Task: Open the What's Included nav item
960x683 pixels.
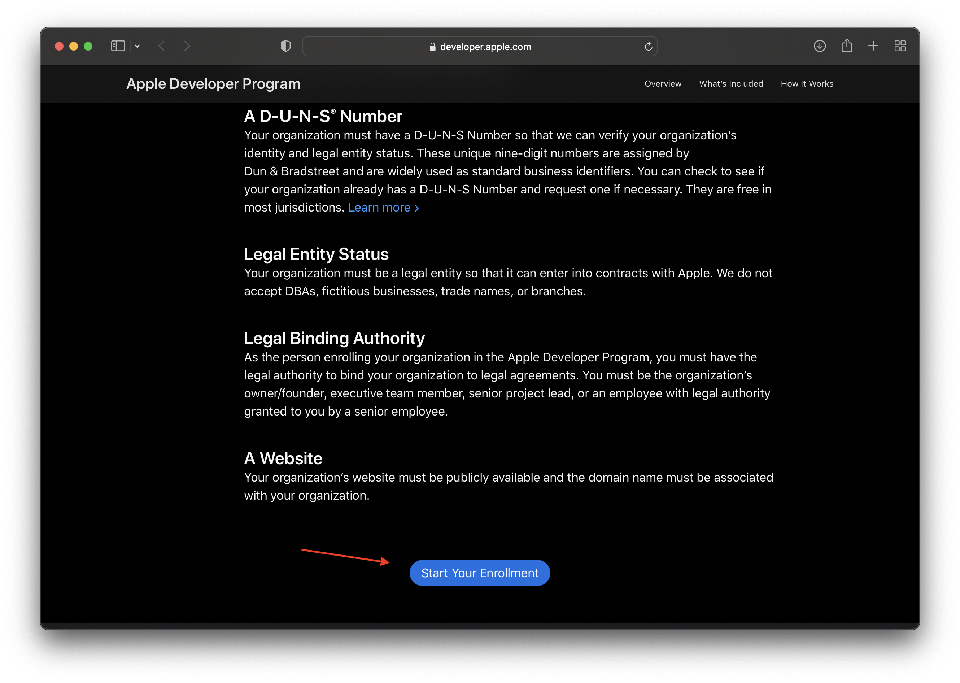Action: coord(731,84)
